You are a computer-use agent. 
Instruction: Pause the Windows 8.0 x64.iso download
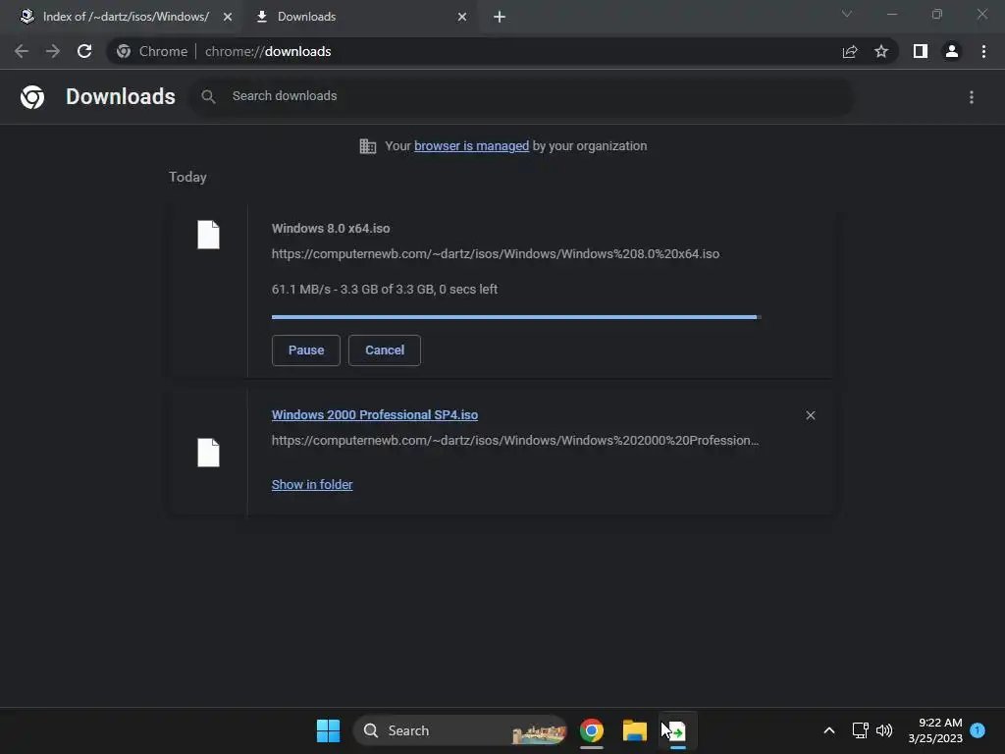coord(306,350)
